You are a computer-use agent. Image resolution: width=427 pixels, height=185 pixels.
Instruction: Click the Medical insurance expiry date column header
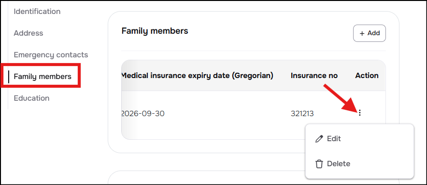(197, 76)
